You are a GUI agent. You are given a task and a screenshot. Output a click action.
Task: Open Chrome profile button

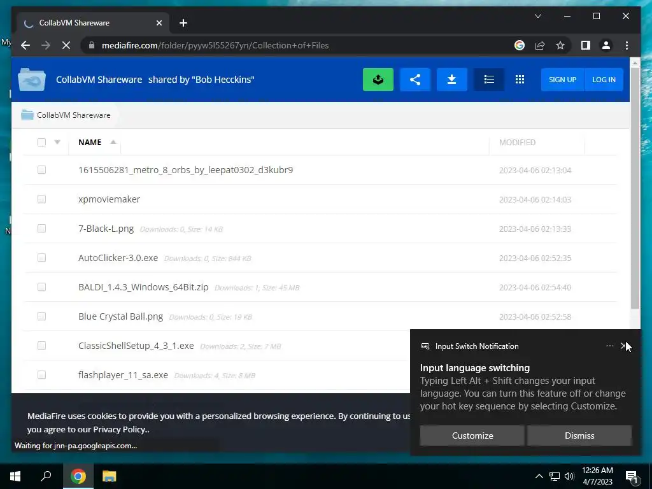click(x=606, y=45)
